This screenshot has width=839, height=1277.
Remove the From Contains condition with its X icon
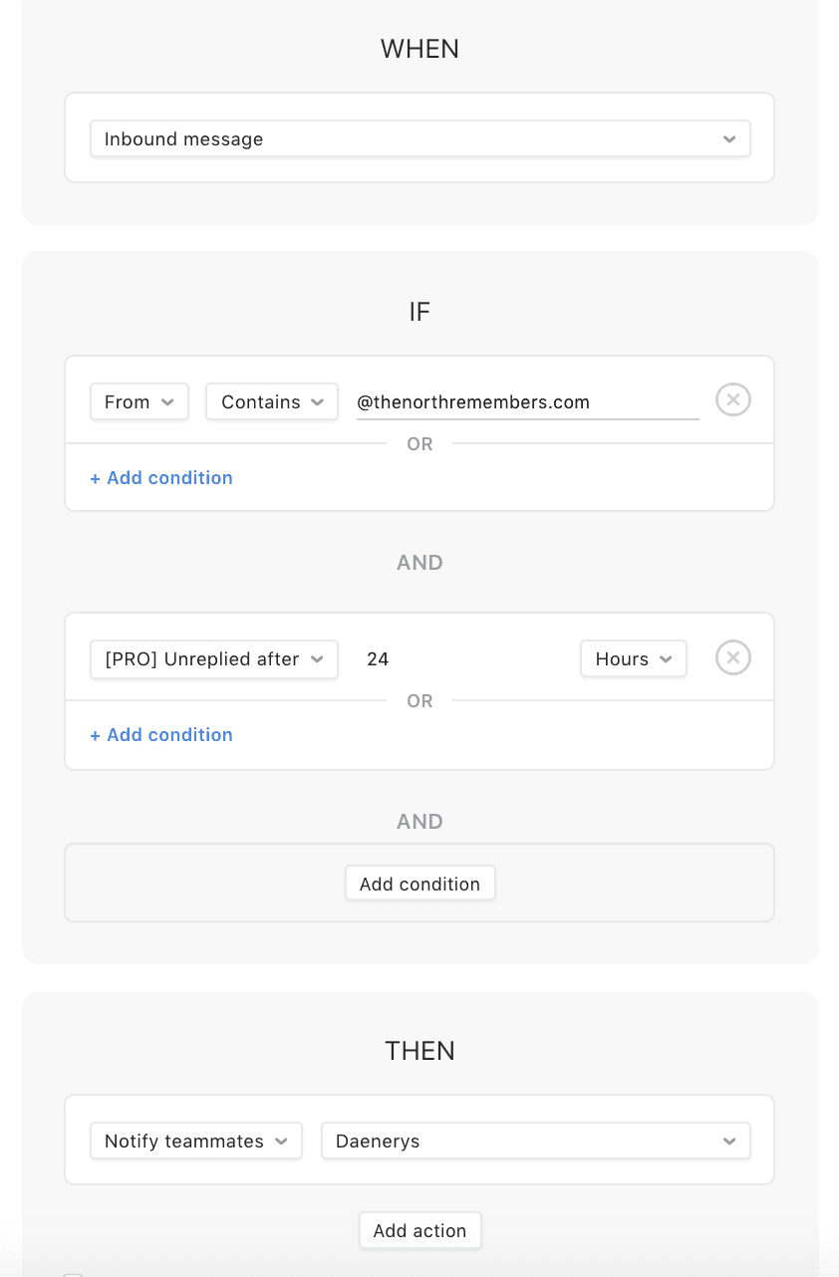coord(732,399)
